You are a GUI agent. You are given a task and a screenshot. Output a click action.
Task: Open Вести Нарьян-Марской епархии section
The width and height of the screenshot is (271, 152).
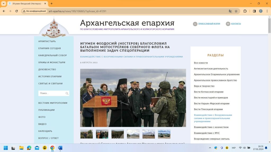pyautogui.click(x=211, y=103)
